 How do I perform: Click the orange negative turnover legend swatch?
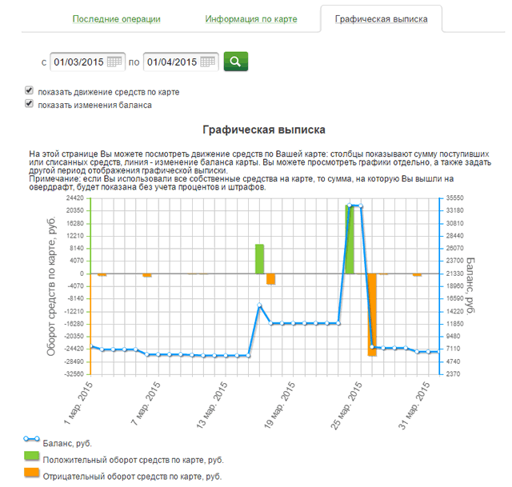[32, 473]
